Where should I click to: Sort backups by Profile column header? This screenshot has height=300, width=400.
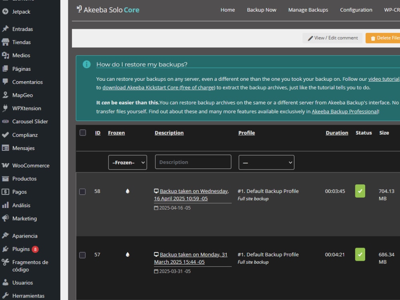pos(246,133)
